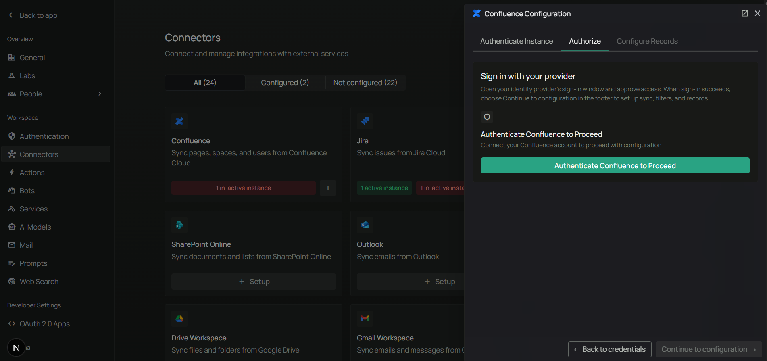
Task: Click 'Sign in with your provider' heading
Action: (x=528, y=76)
